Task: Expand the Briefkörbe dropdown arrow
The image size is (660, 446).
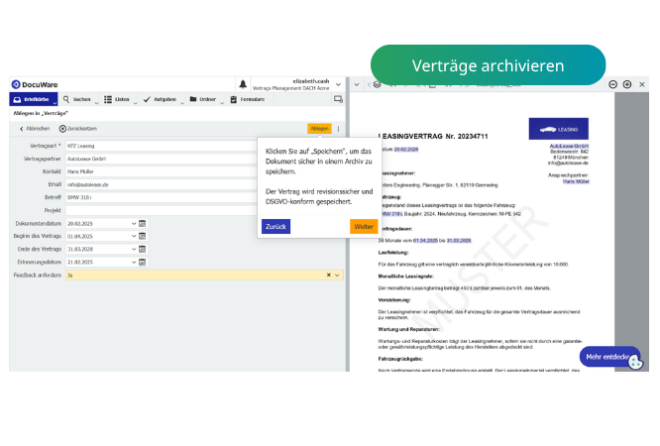Action: [x=55, y=103]
